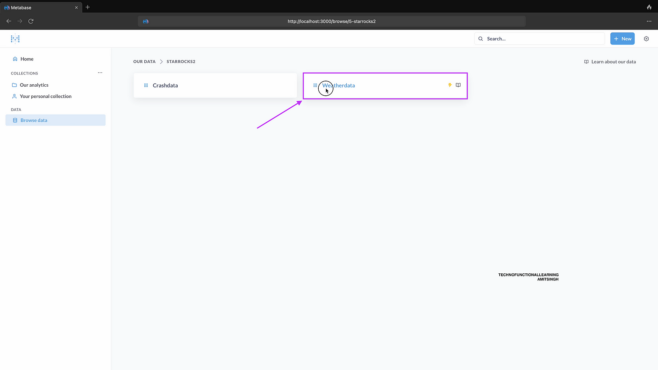The width and height of the screenshot is (658, 370).
Task: Close the Metabase browser tab
Action: [x=76, y=7]
